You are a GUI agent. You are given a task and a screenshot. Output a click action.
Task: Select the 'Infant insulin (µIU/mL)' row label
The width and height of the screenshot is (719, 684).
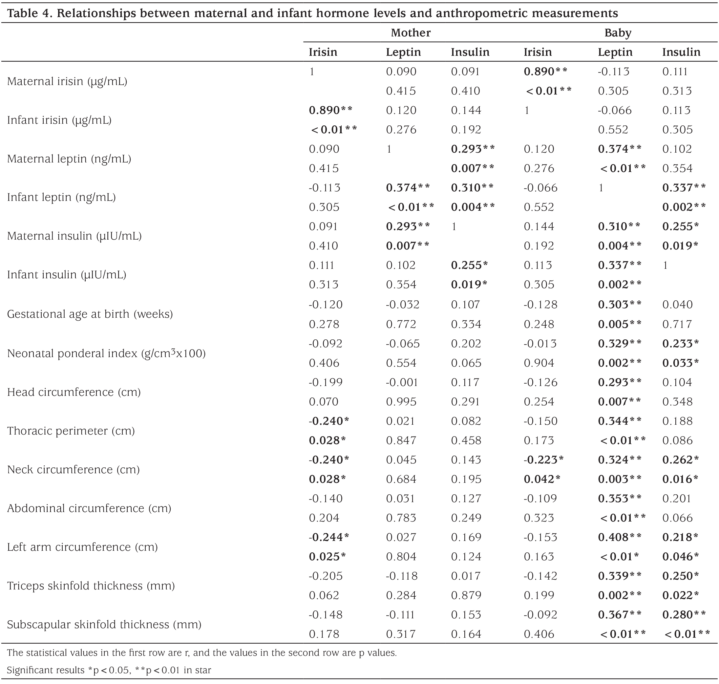point(66,274)
